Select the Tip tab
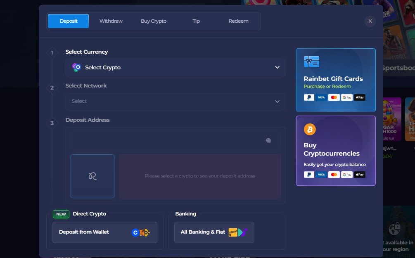 (196, 21)
